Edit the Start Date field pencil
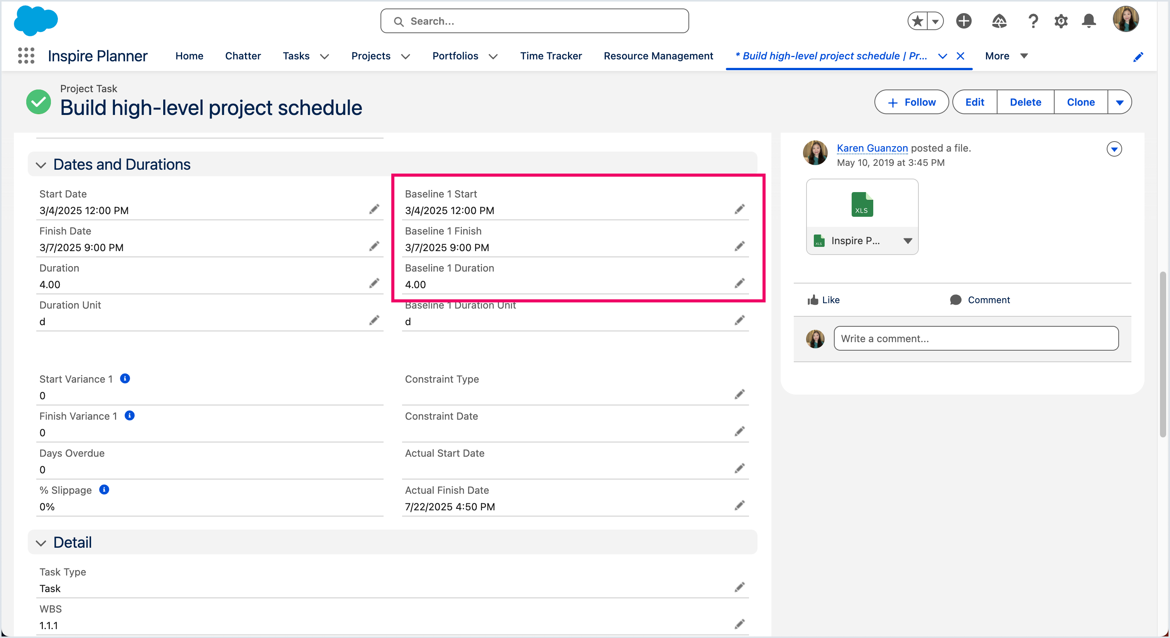 [374, 209]
